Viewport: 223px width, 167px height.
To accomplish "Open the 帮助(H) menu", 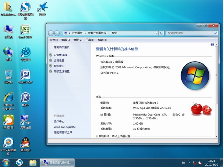I will click(102, 40).
